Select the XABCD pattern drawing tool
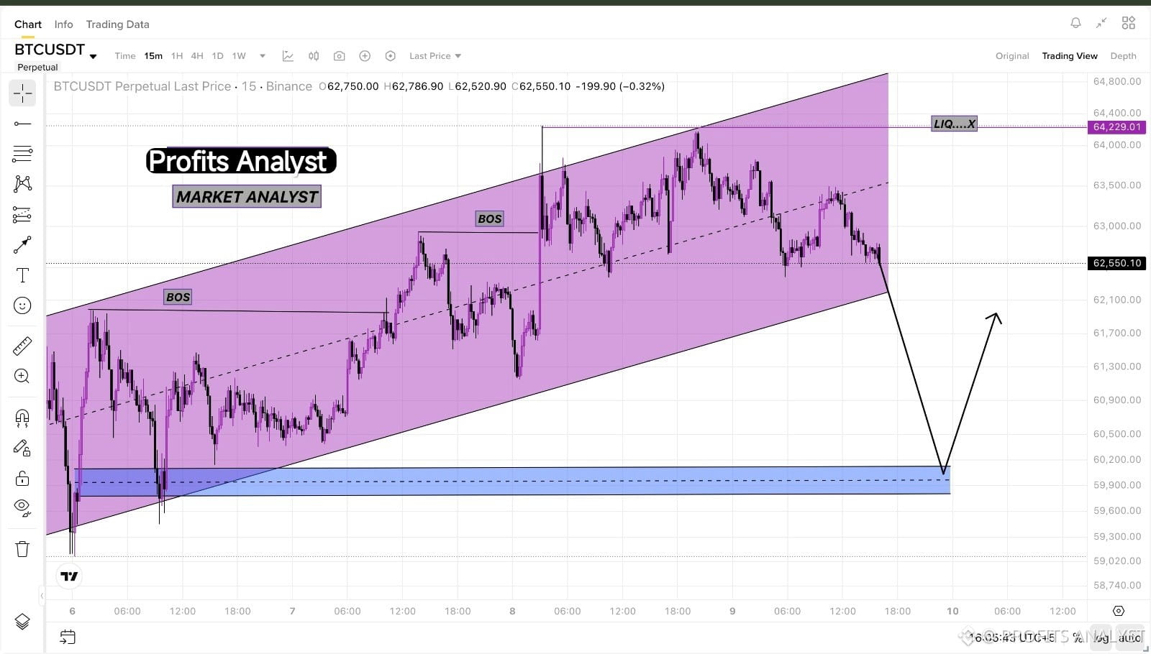 point(22,184)
